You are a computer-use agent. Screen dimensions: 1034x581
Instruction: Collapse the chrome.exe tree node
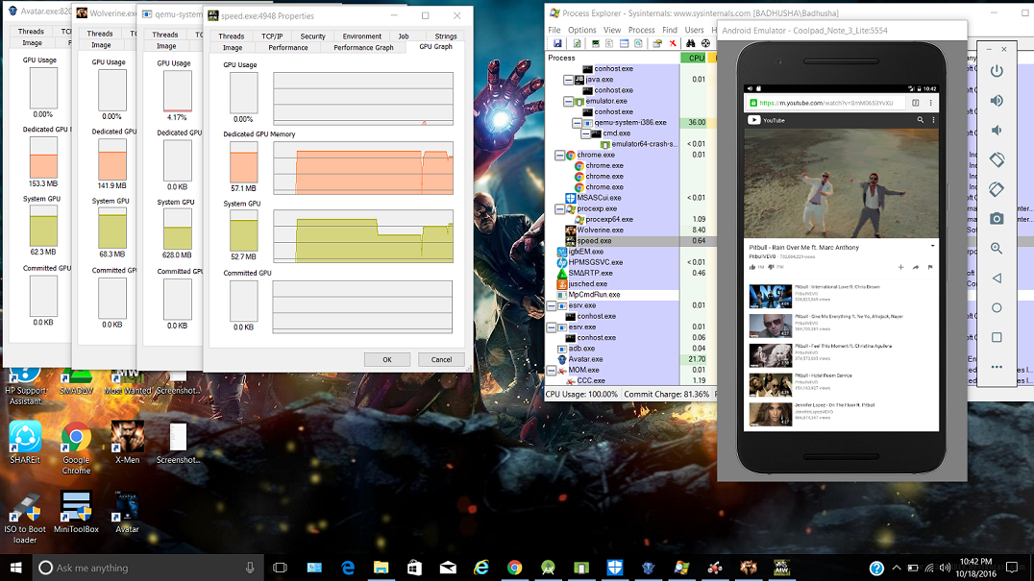pyautogui.click(x=559, y=156)
